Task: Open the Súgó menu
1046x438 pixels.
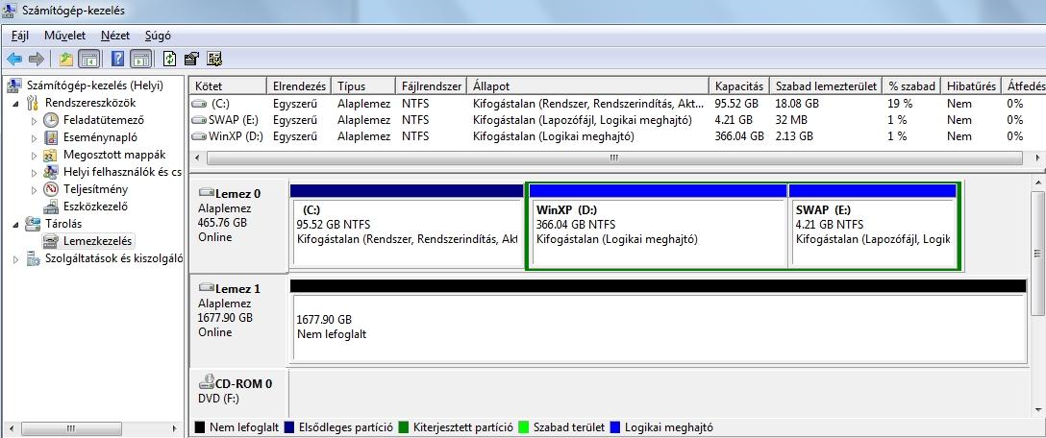Action: click(158, 36)
